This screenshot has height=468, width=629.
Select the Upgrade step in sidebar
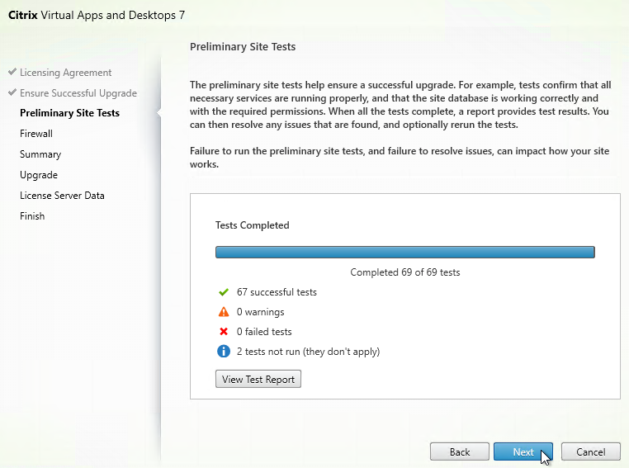(39, 175)
